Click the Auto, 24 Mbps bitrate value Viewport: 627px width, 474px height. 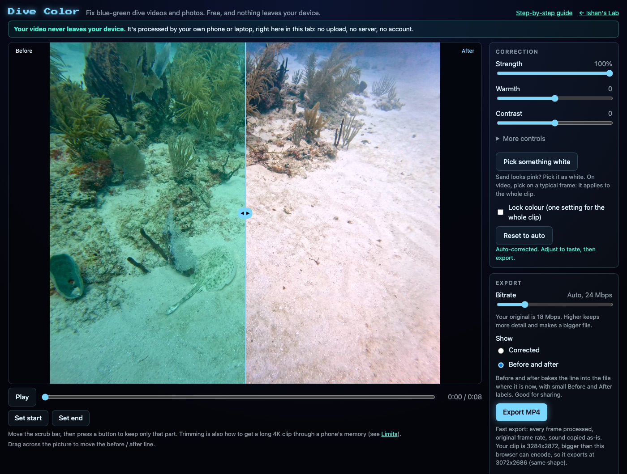[x=589, y=295]
